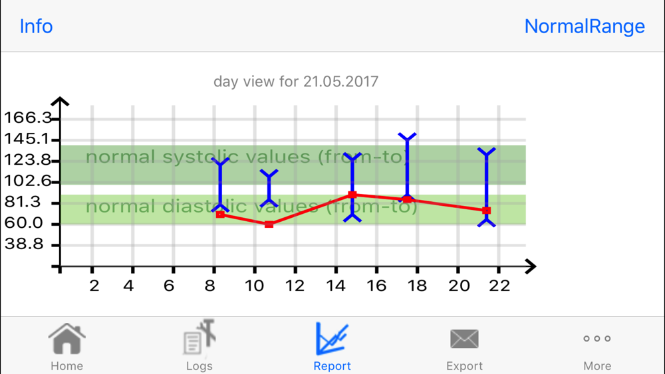Tap the Export tab label
This screenshot has width=665, height=374.
[464, 366]
